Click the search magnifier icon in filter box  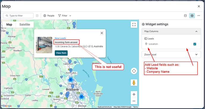[7, 15]
